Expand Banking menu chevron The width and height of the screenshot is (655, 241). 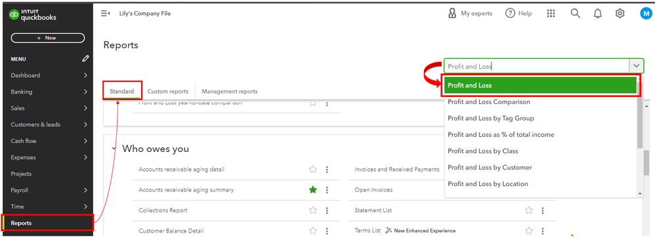[85, 92]
